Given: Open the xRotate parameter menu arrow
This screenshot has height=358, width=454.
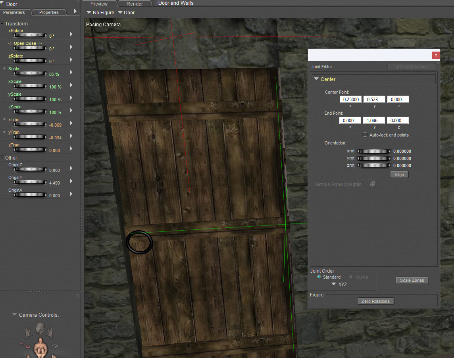Looking at the screenshot, I should [71, 34].
